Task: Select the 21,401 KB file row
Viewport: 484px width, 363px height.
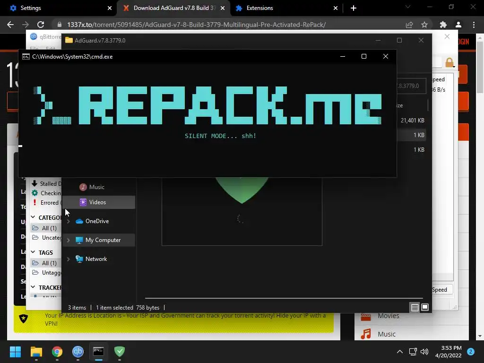Action: click(412, 121)
